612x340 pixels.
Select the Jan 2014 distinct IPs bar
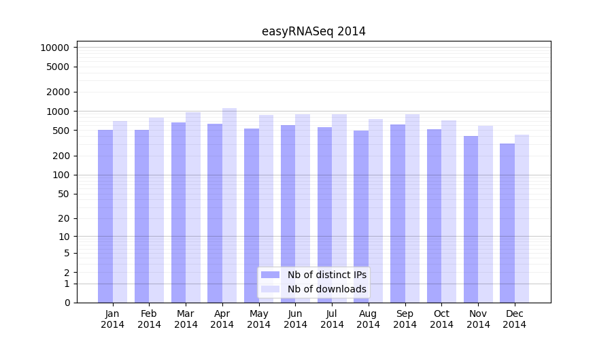[105, 216]
